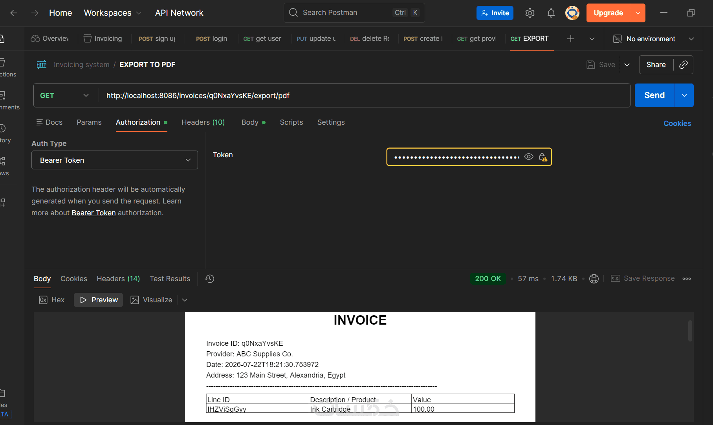
Task: View the response Cookies tab
Action: [x=74, y=279]
